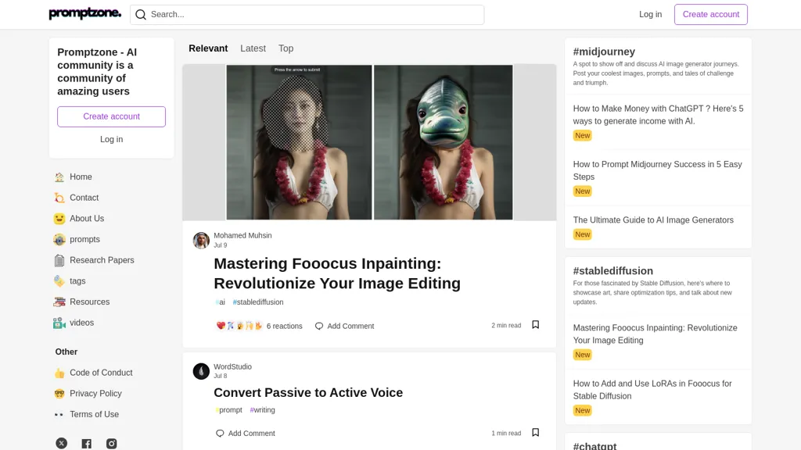
Task: Click the prompts sidebar icon
Action: click(x=59, y=240)
